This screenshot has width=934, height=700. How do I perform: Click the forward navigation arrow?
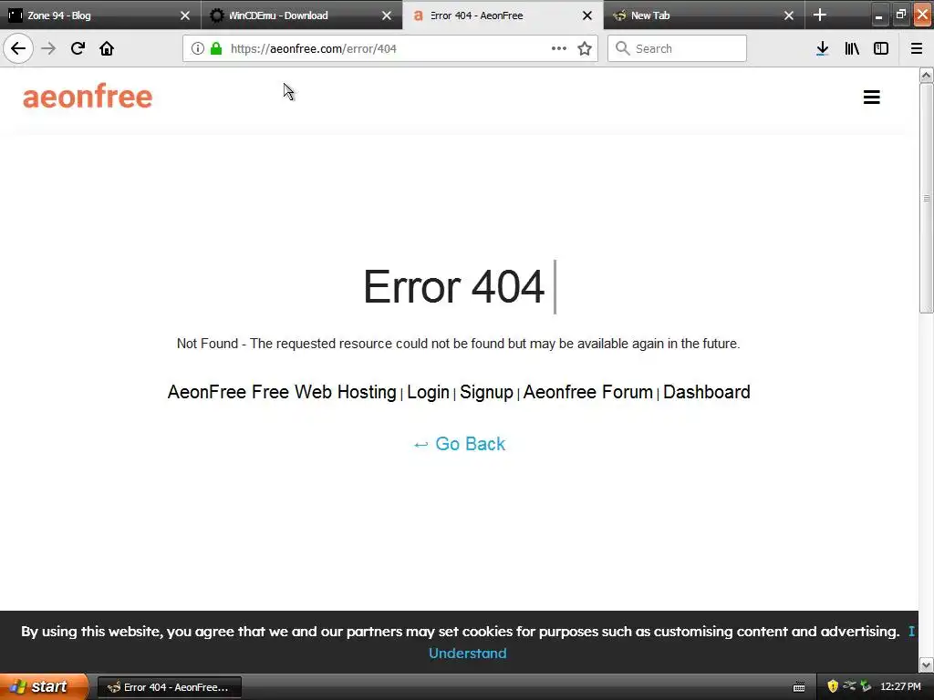pyautogui.click(x=48, y=49)
